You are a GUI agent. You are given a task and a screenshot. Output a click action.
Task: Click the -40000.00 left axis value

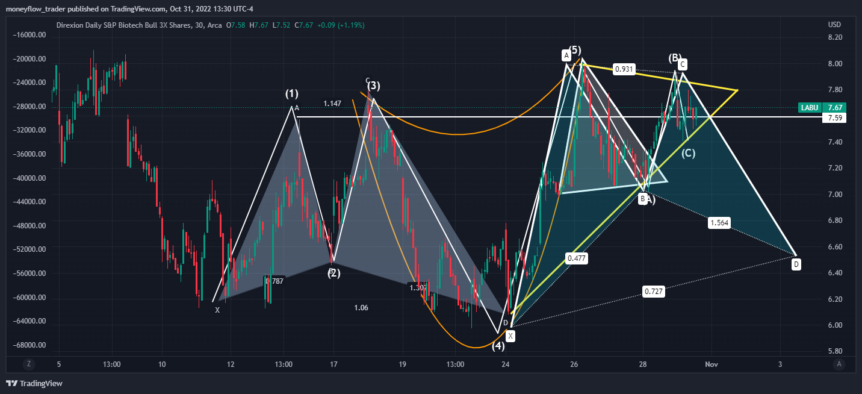29,178
